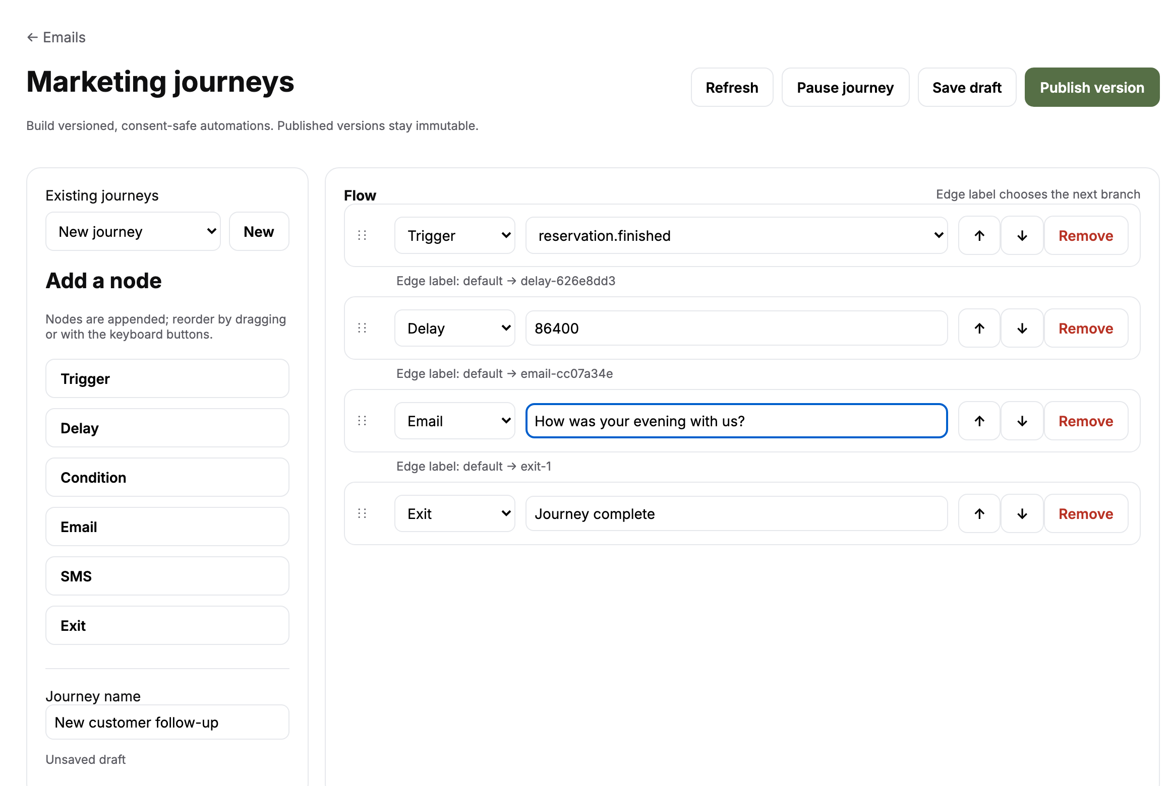Move the Email node down

click(x=1022, y=421)
